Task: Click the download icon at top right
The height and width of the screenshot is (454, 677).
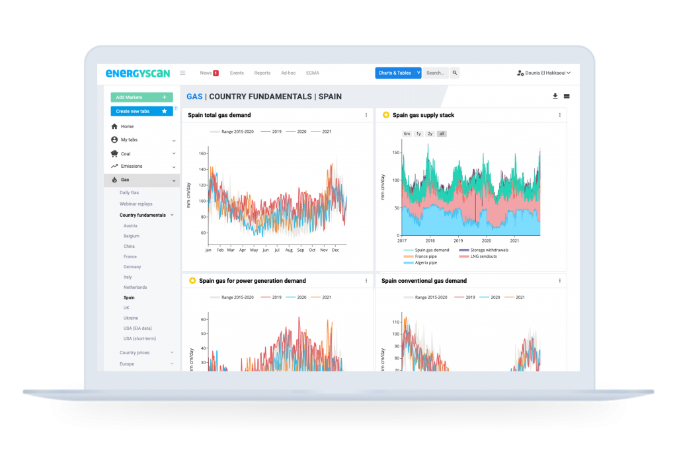Action: tap(555, 96)
